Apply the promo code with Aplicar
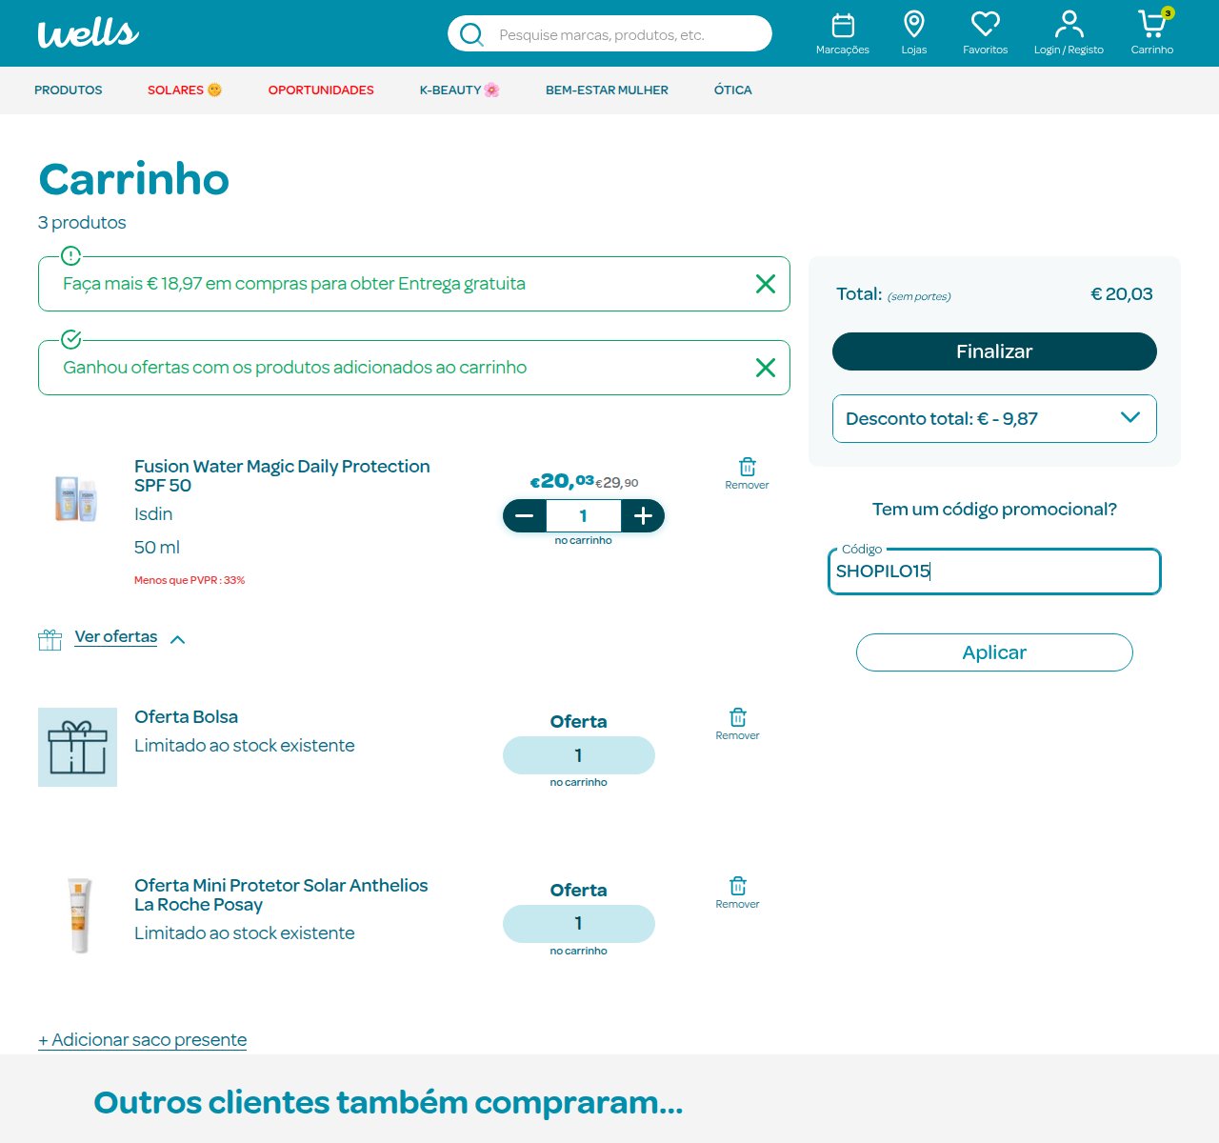1219x1143 pixels. [x=994, y=652]
